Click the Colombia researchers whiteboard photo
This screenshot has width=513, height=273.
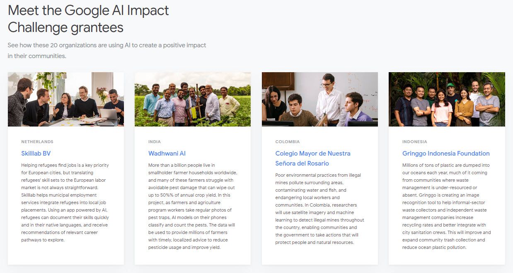[x=319, y=99]
